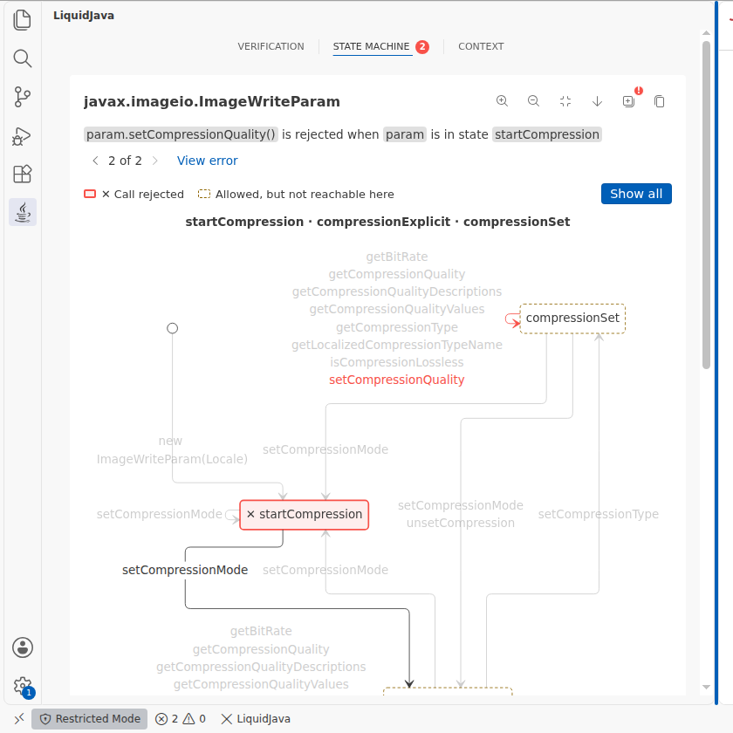Click the Restricted Mode status button
The height and width of the screenshot is (733, 733).
pyautogui.click(x=89, y=718)
